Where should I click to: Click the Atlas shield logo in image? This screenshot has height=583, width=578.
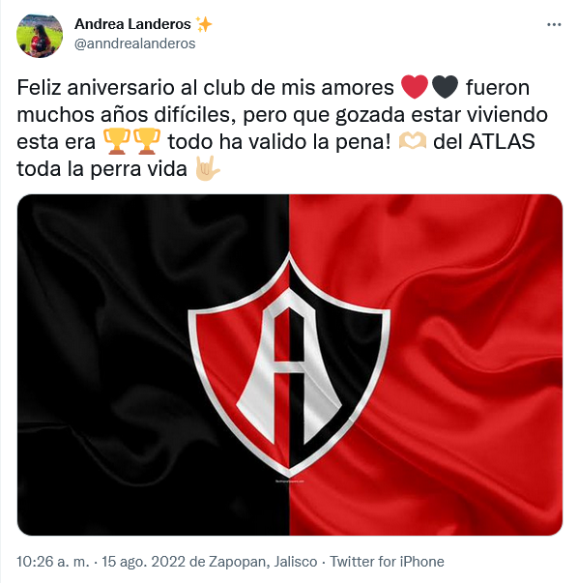(289, 364)
